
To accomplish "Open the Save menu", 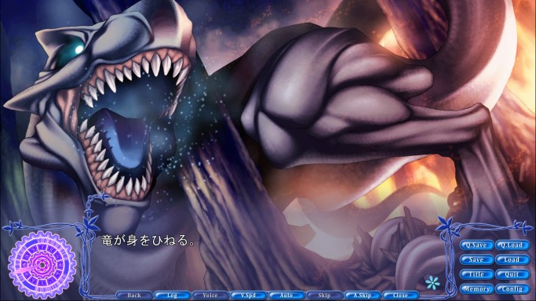I will pyautogui.click(x=476, y=259).
